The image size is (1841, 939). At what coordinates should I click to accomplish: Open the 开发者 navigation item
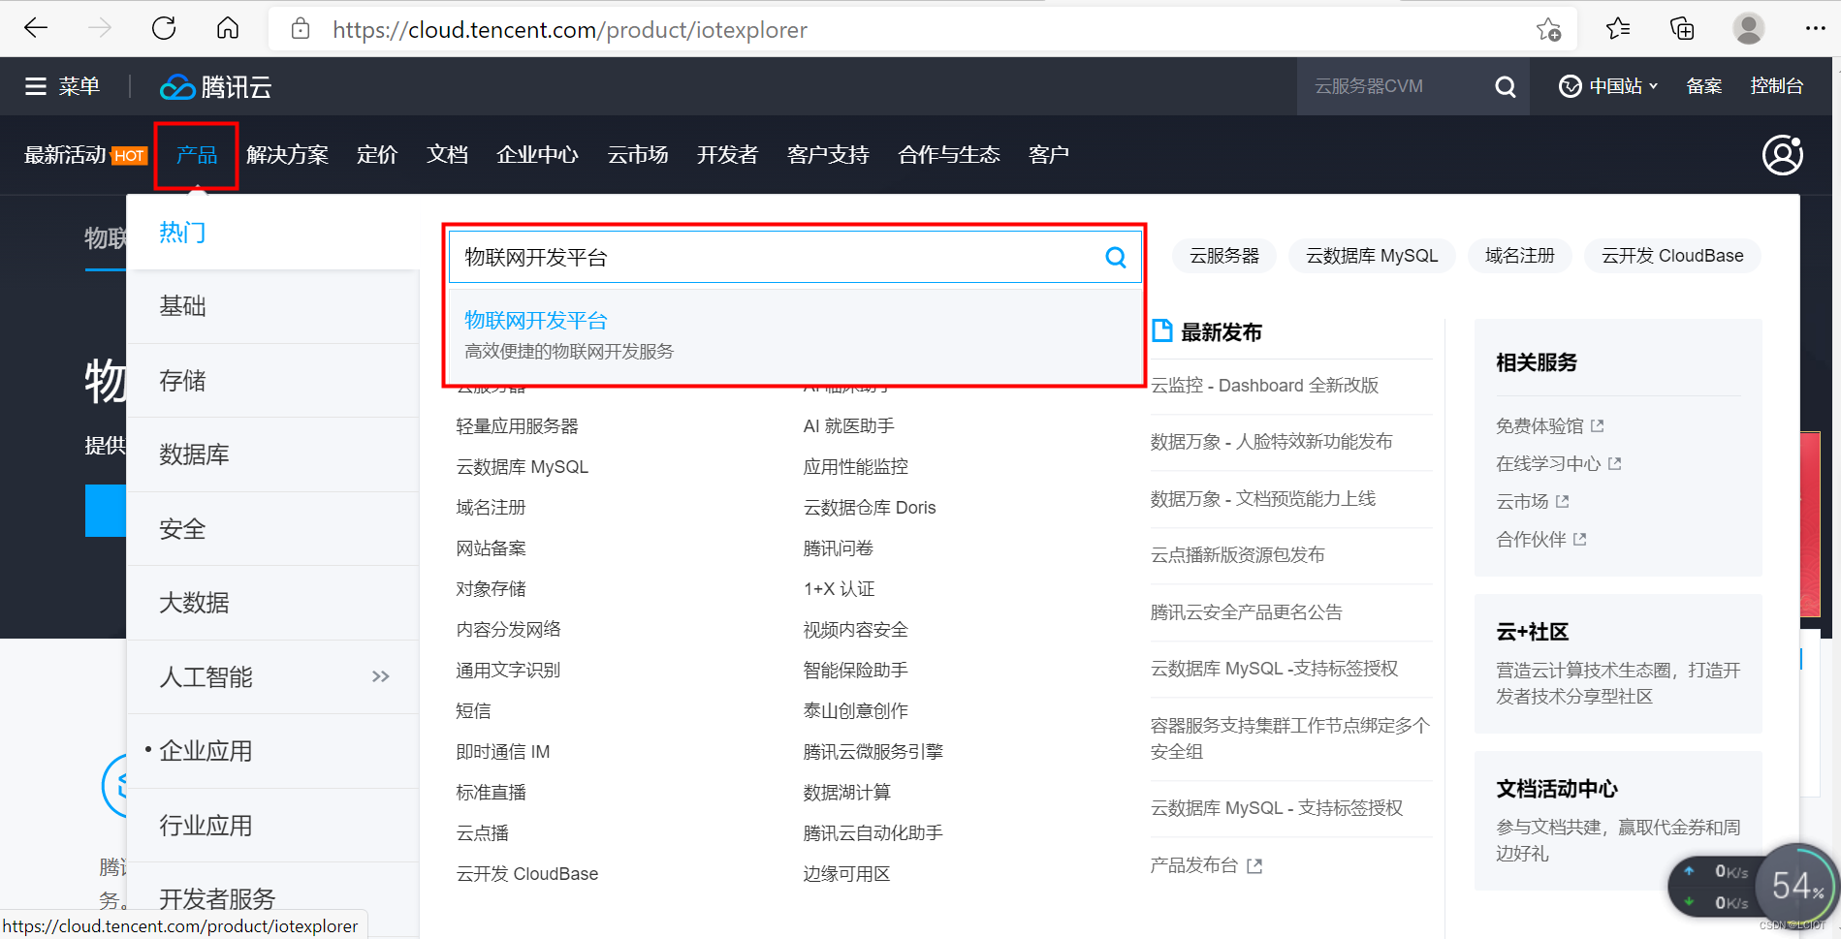tap(727, 155)
